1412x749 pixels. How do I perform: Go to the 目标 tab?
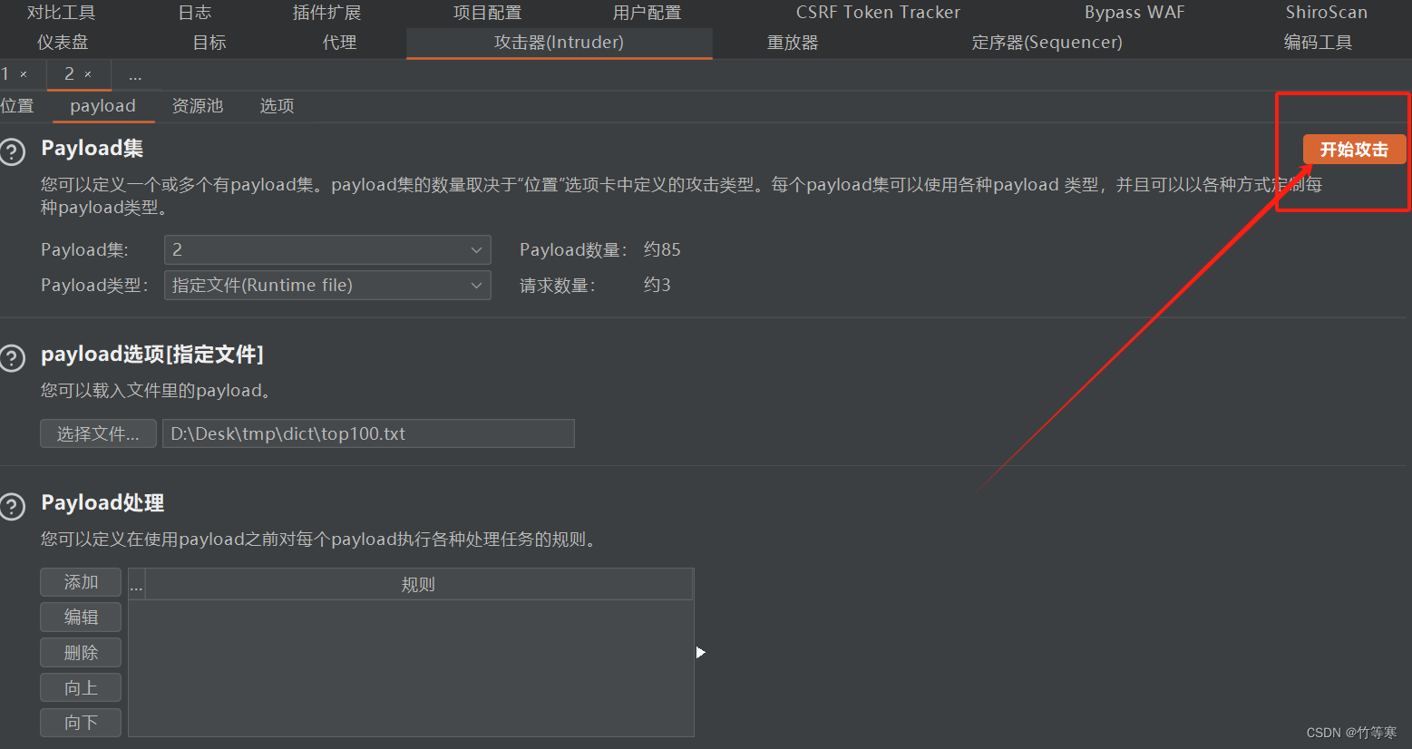(209, 43)
